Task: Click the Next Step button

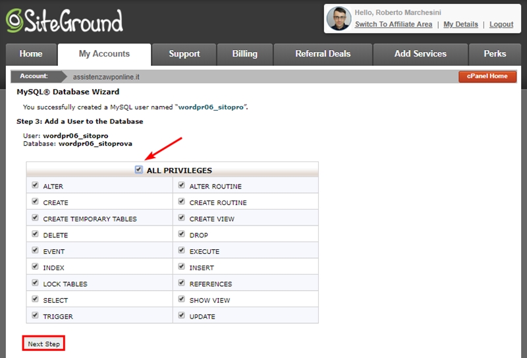Action: (x=43, y=343)
